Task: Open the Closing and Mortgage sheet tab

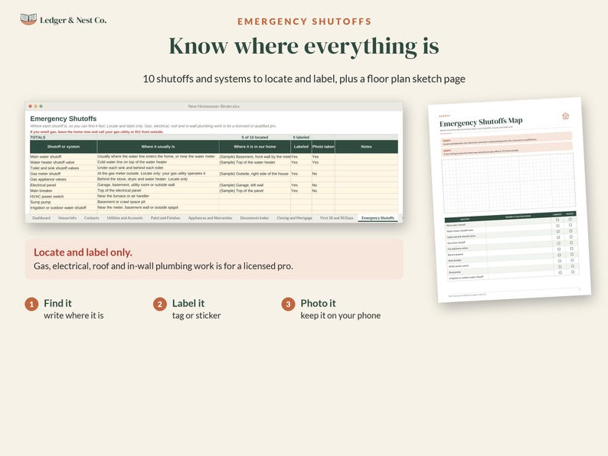Action: (294, 218)
